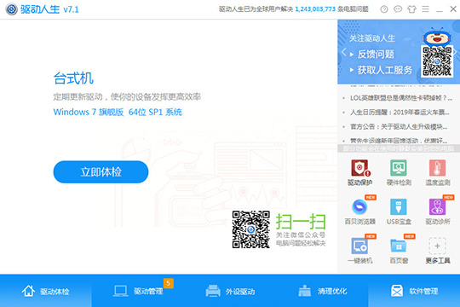The height and width of the screenshot is (307, 460).
Task: Open 温度监测 tool
Action: [x=437, y=173]
